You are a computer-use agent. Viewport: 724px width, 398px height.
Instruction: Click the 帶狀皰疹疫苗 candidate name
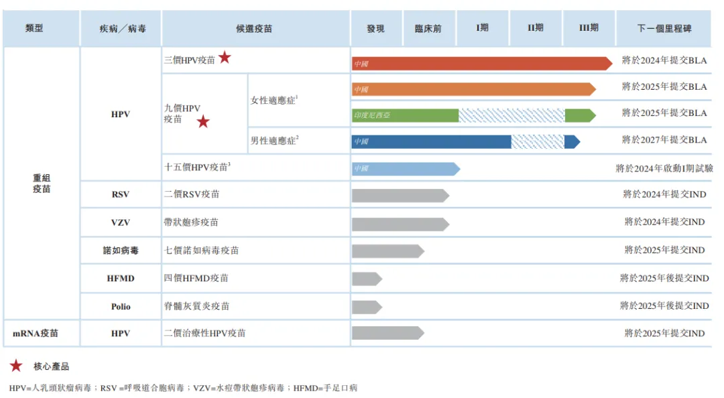pyautogui.click(x=191, y=222)
